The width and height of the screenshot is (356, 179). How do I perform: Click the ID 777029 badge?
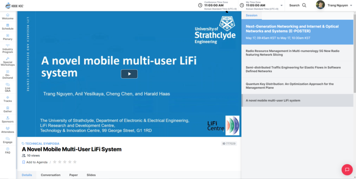tap(229, 143)
